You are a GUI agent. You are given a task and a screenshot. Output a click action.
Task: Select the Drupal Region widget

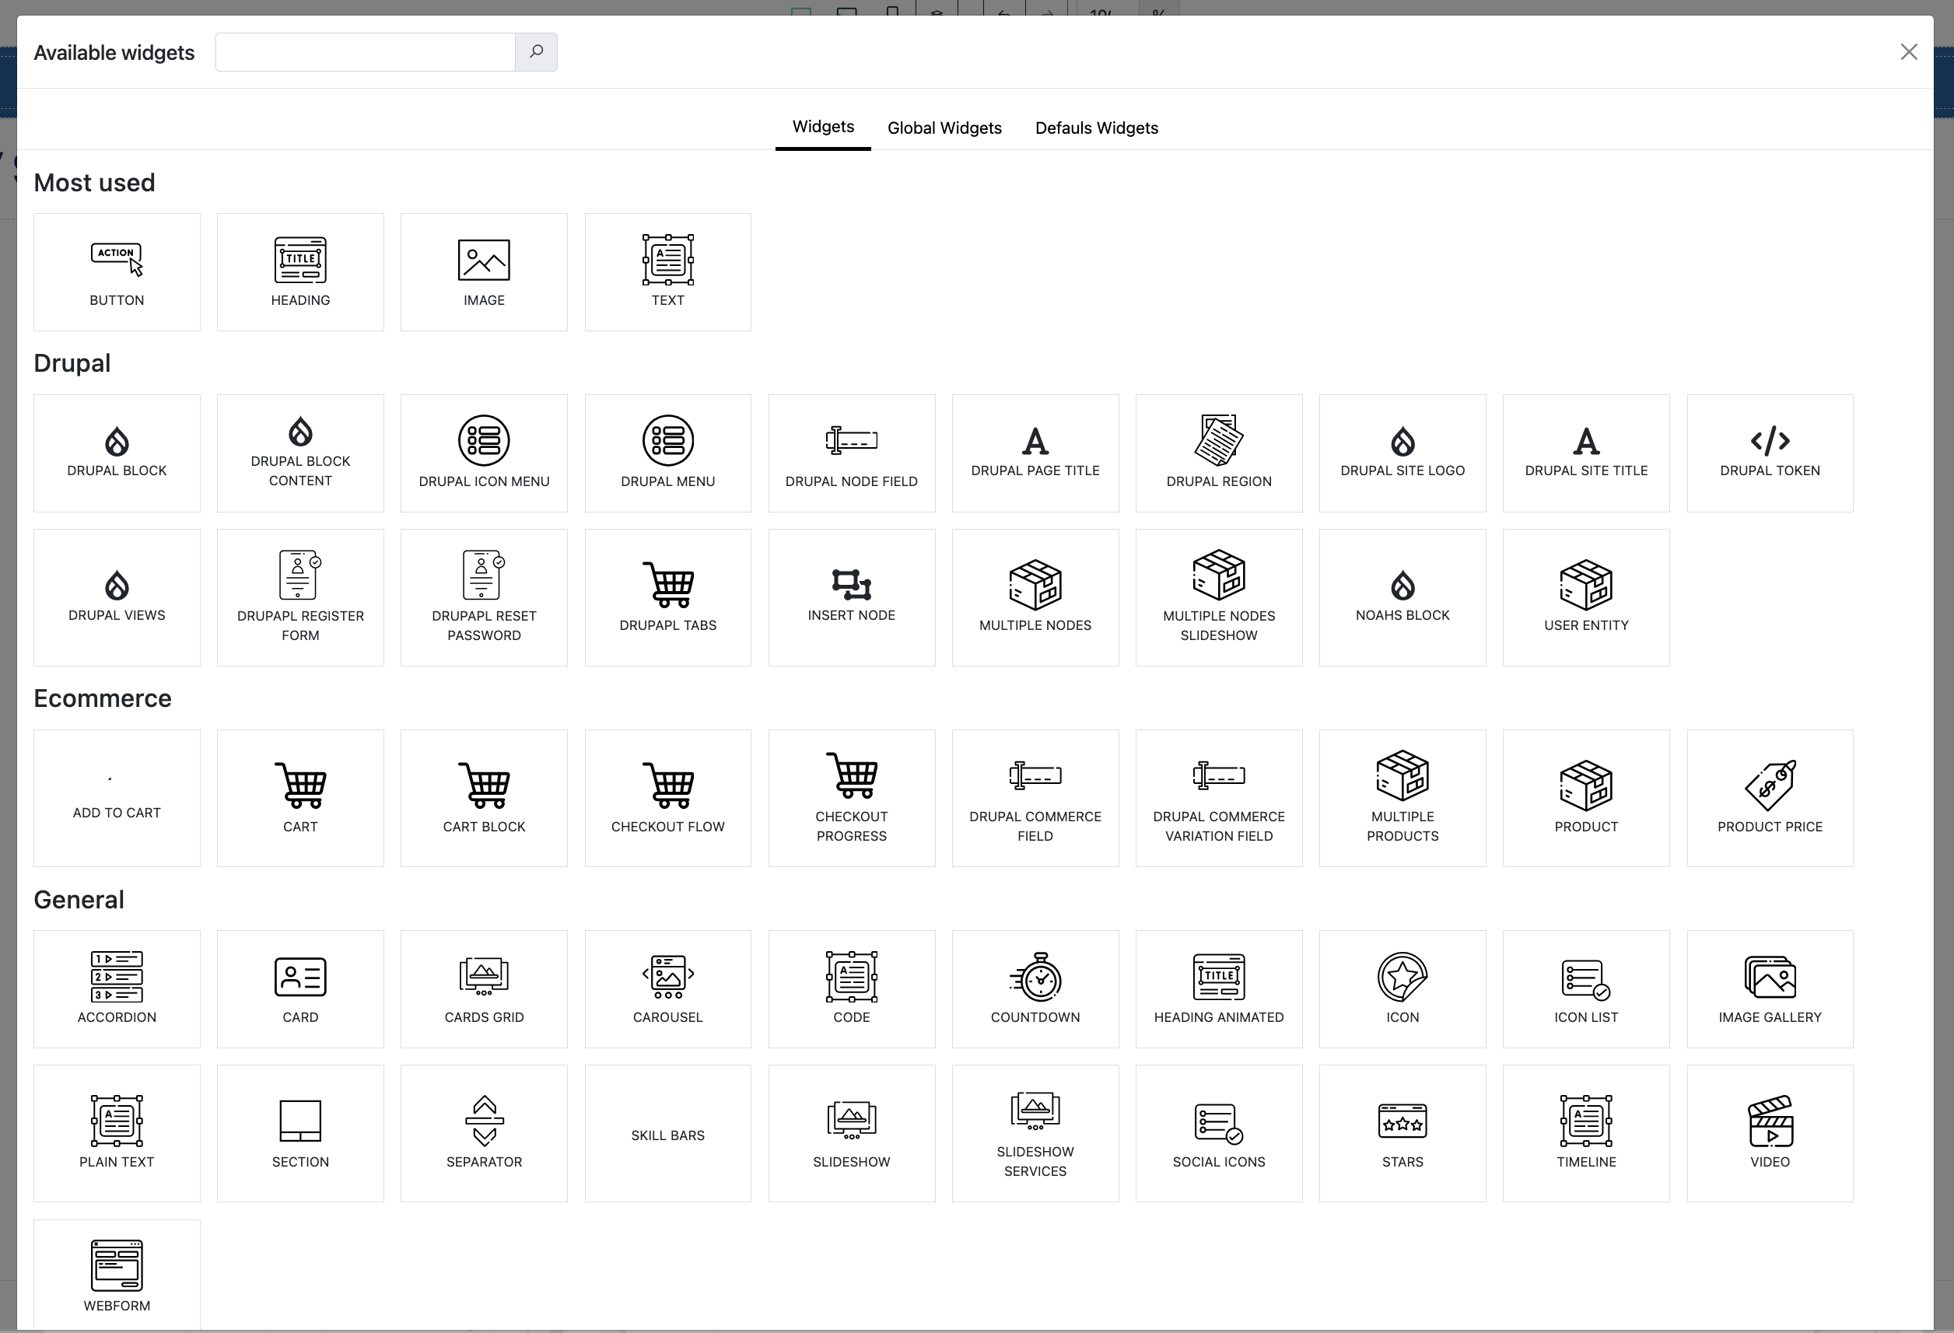tap(1219, 453)
